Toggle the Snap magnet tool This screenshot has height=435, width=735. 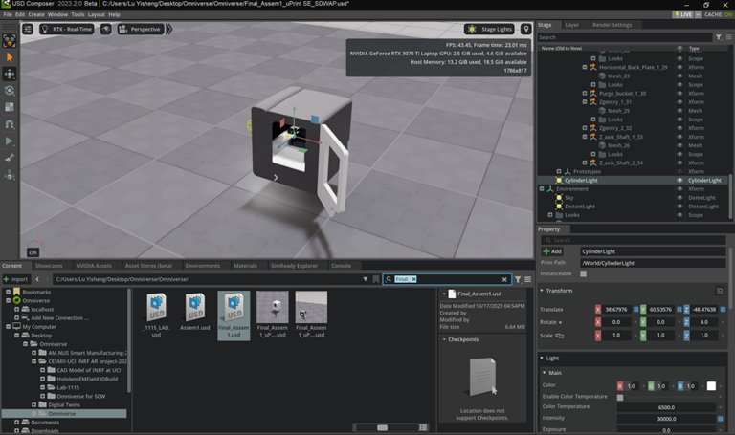coord(10,124)
